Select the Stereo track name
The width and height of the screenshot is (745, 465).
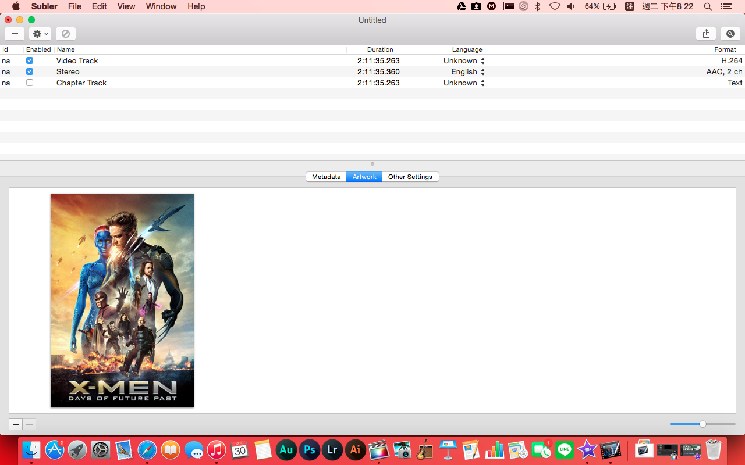[x=68, y=71]
